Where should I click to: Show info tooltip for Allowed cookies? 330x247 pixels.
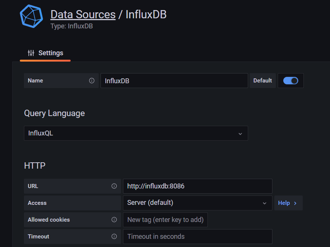(114, 220)
